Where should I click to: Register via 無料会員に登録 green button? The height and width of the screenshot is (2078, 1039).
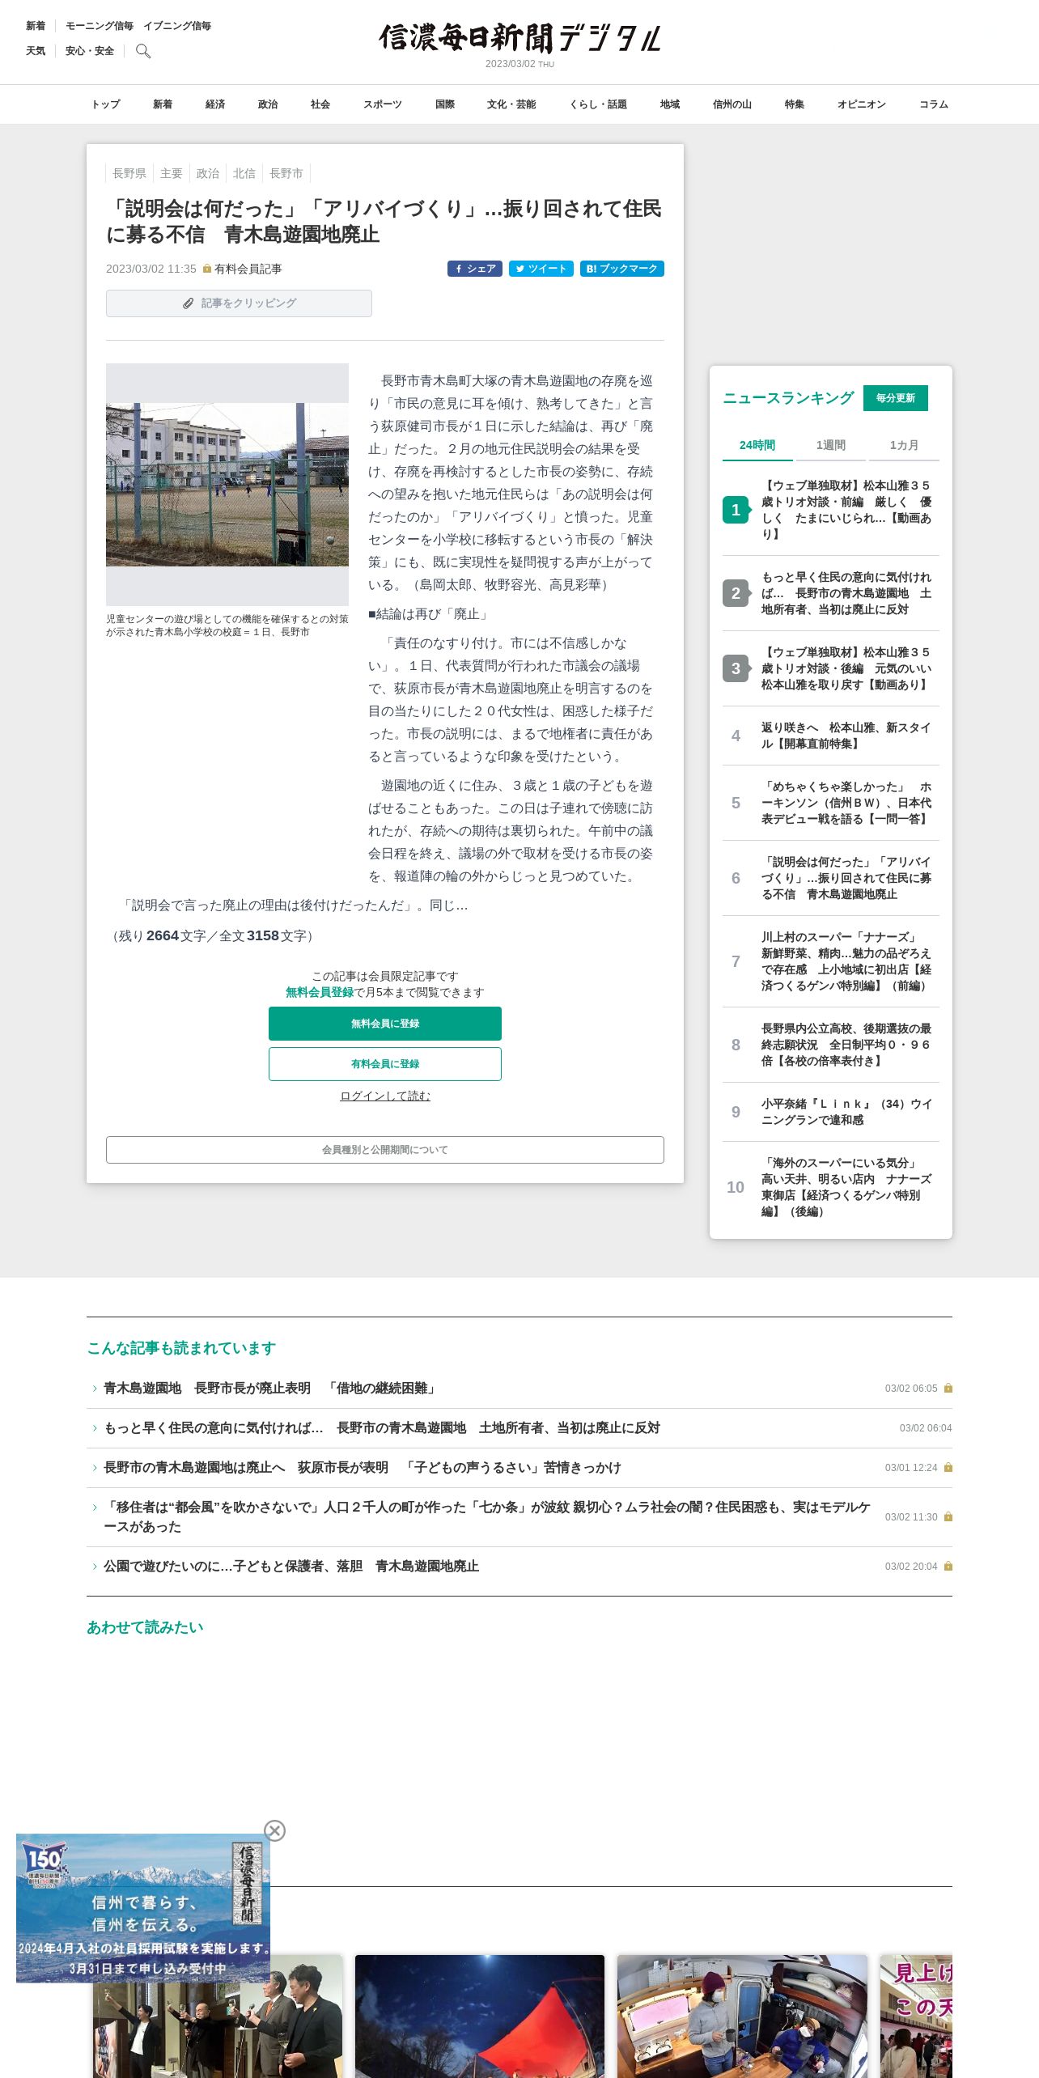(x=385, y=1024)
